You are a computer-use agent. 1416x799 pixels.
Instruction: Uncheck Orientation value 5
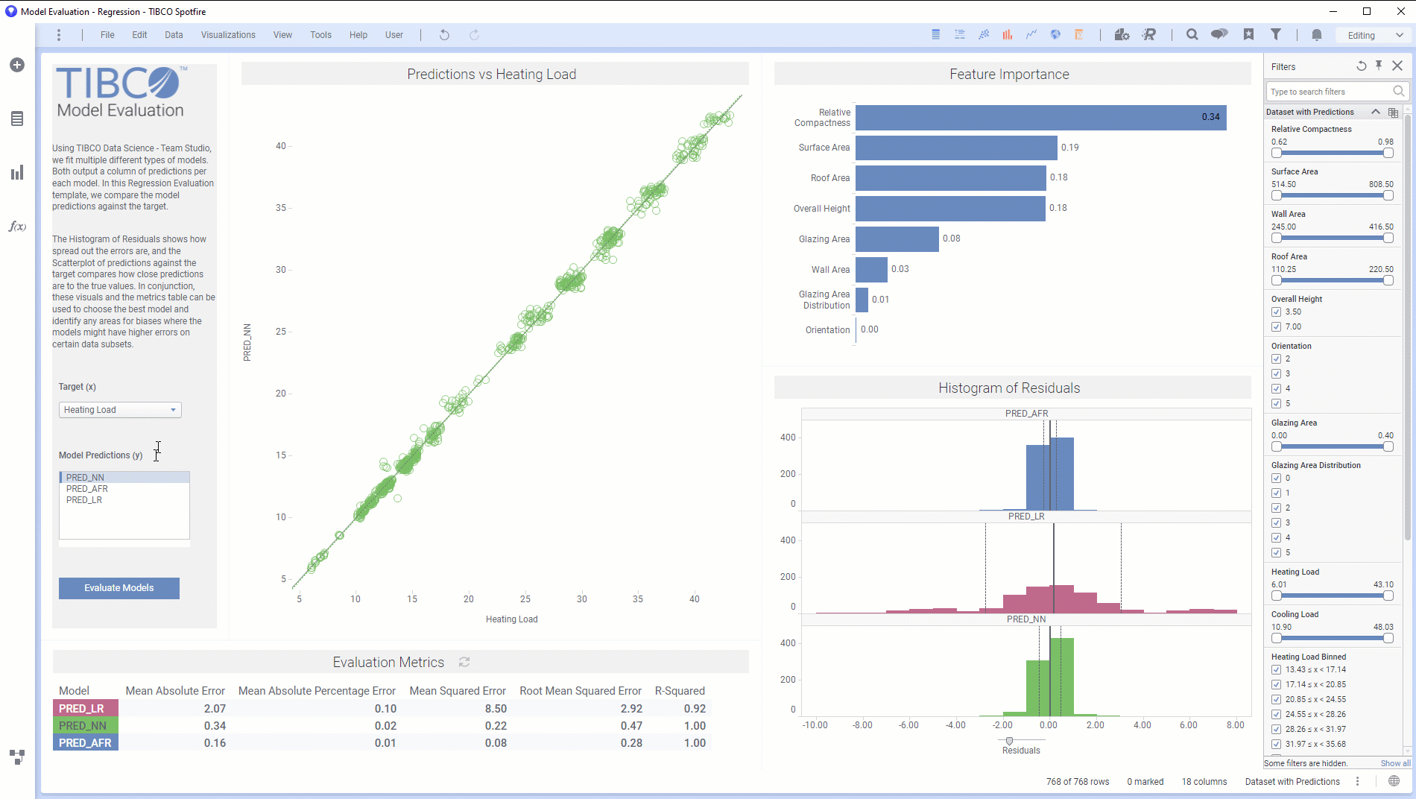point(1277,404)
